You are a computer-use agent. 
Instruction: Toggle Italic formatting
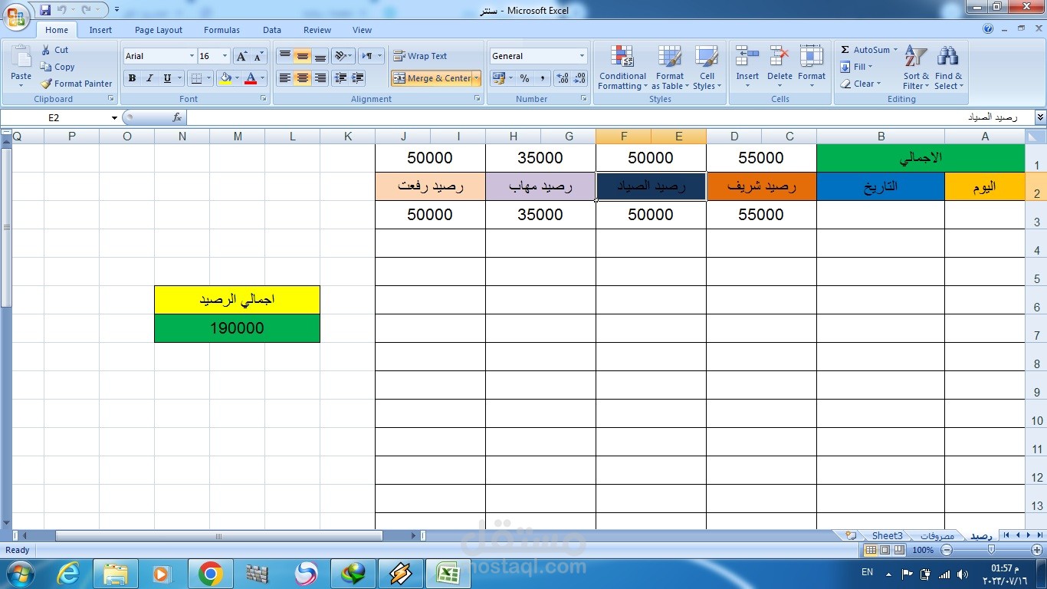click(149, 78)
